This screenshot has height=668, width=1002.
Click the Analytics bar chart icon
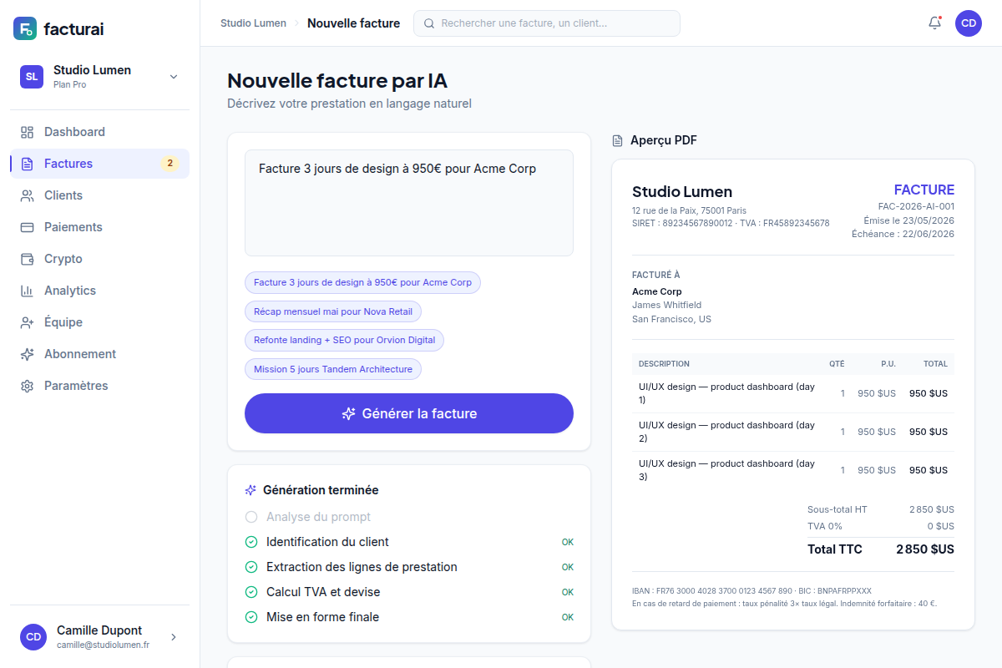pos(28,291)
